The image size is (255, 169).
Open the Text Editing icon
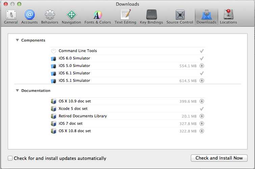126,15
